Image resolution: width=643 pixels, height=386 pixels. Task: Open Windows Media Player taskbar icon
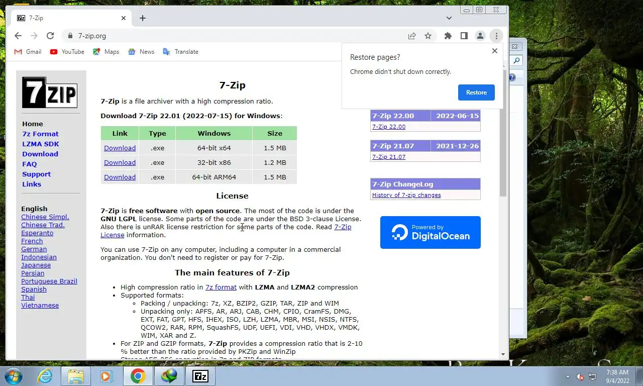tap(105, 376)
